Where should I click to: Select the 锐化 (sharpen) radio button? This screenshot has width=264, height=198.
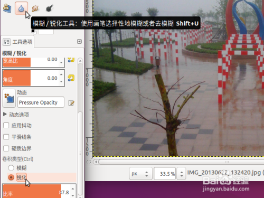click(11, 177)
